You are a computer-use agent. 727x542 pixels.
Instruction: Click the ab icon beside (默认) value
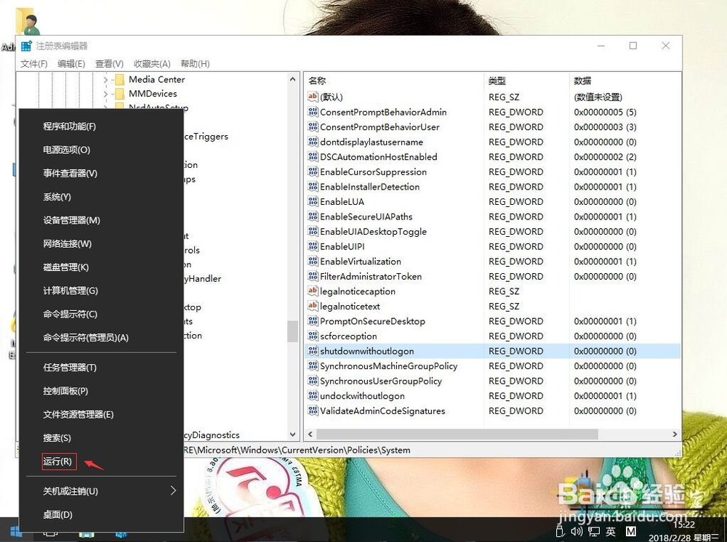(313, 97)
